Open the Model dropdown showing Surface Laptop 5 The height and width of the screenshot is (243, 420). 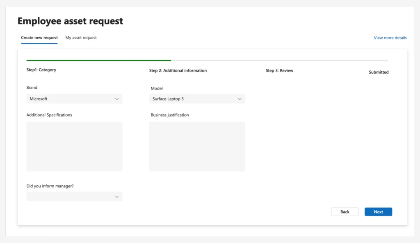197,99
